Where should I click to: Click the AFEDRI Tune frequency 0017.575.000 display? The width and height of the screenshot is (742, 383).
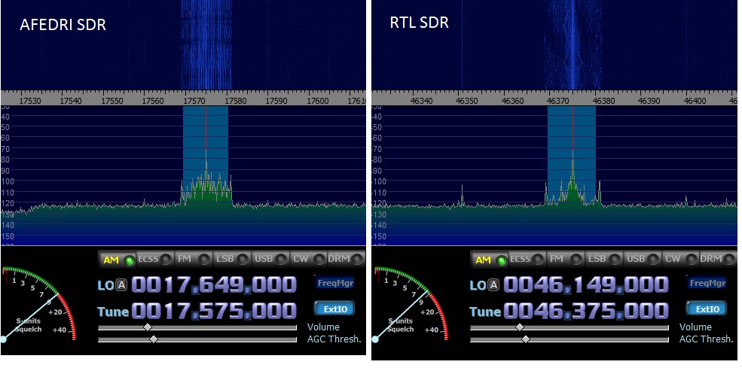(214, 312)
